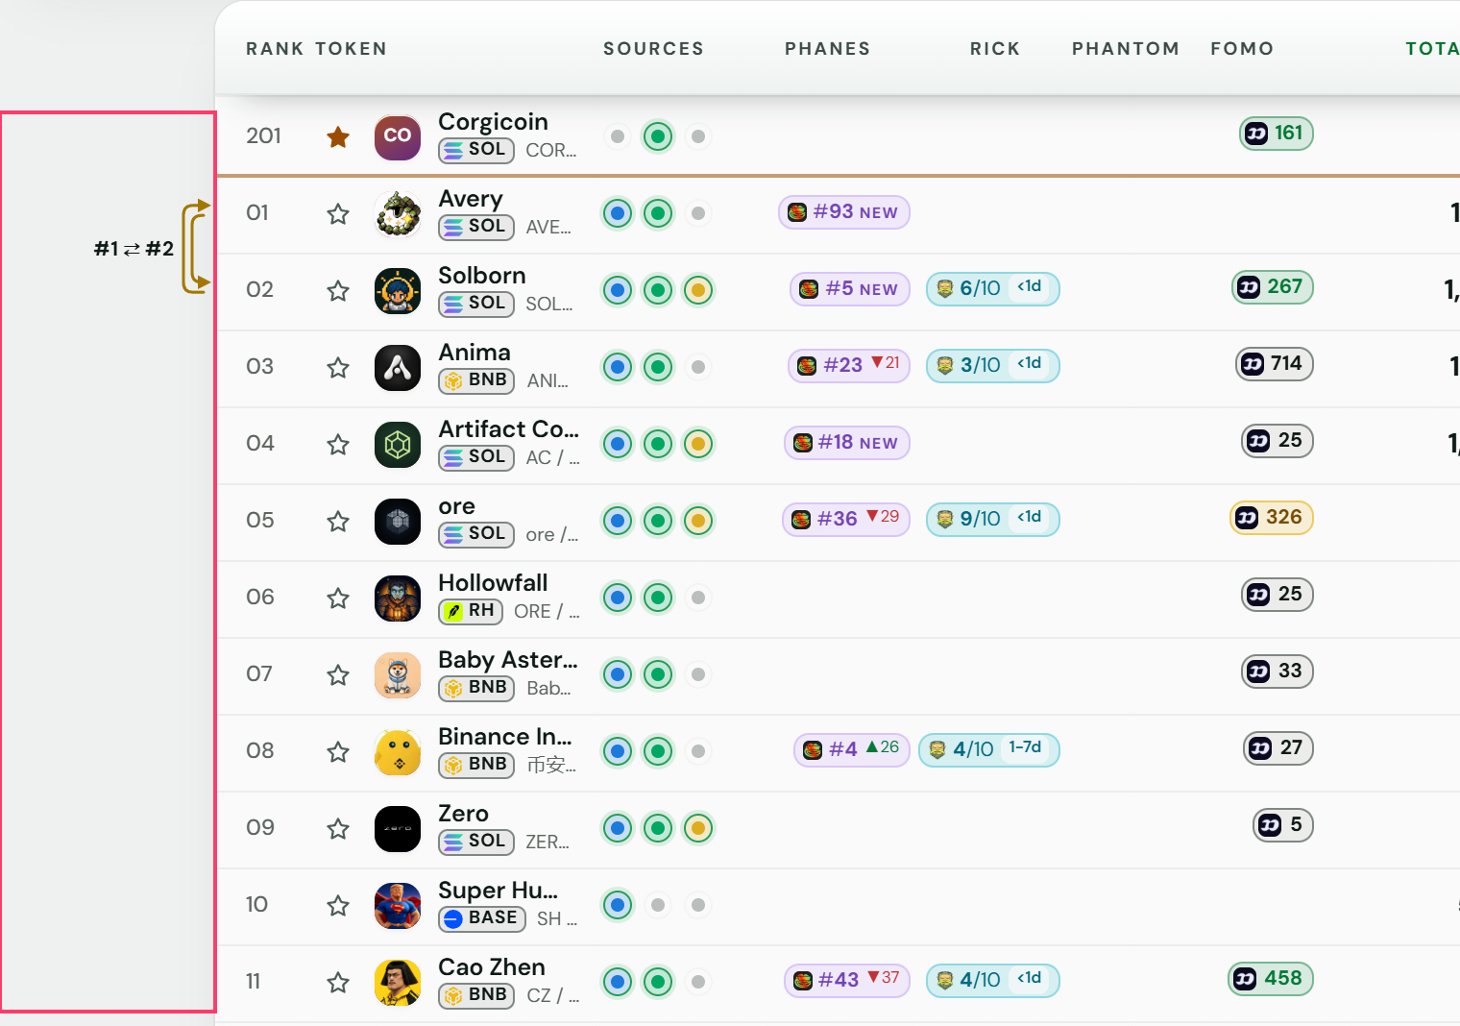Click the Cao Zhen avatar
The height and width of the screenshot is (1026, 1460).
(398, 982)
